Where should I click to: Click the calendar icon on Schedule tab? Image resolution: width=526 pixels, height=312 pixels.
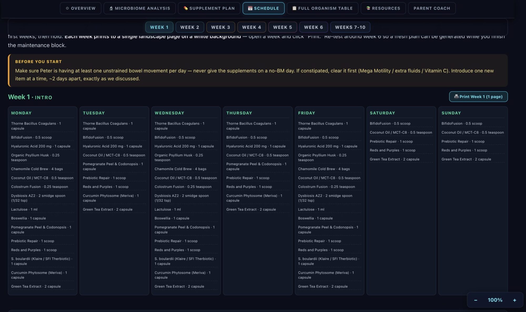coord(250,8)
